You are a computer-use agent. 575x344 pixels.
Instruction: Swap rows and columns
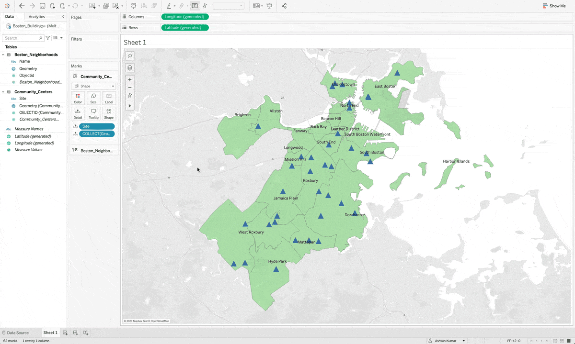point(133,6)
